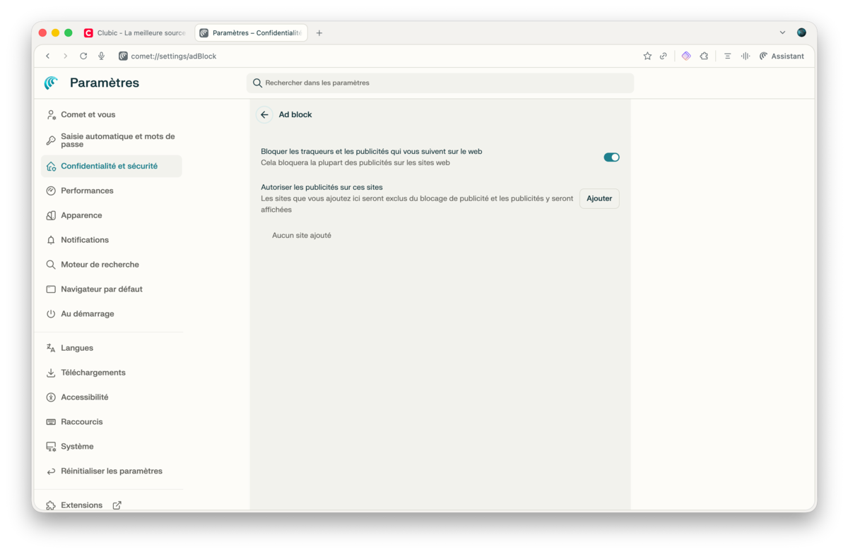Image resolution: width=848 pixels, height=554 pixels.
Task: Open the user profile avatar icon
Action: point(801,32)
